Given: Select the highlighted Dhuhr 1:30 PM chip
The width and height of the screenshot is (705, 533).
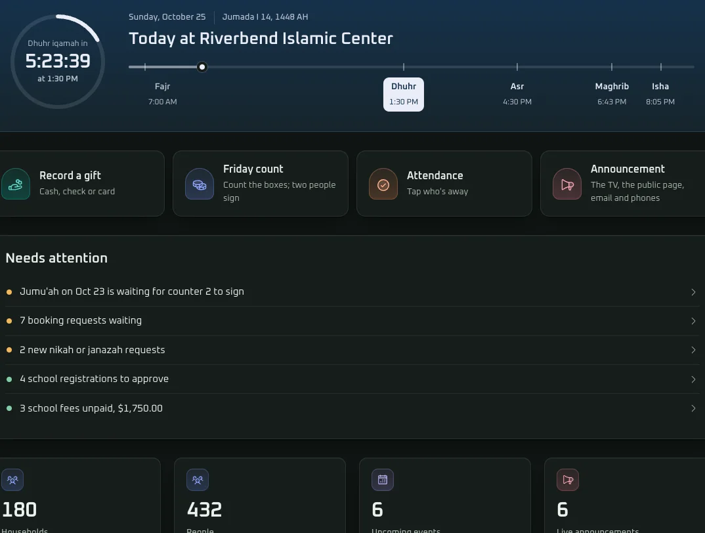Looking at the screenshot, I should click(403, 95).
